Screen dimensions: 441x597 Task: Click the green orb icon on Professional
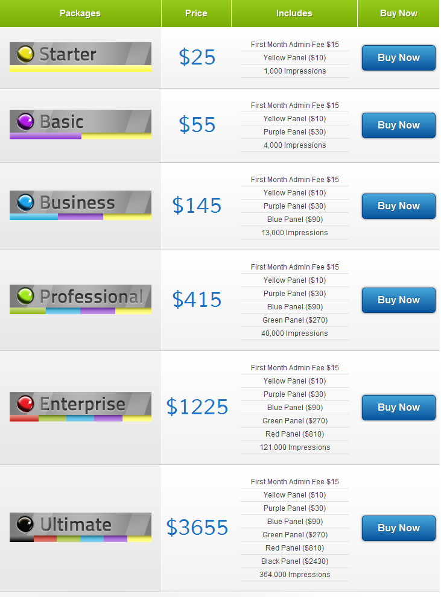coord(25,296)
